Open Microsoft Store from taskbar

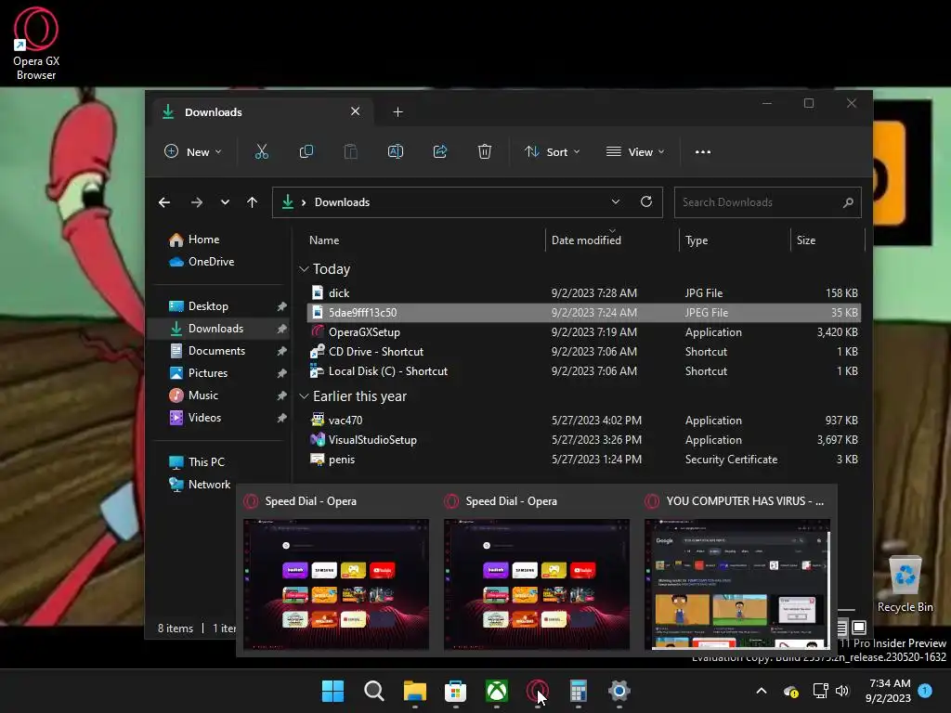[455, 691]
